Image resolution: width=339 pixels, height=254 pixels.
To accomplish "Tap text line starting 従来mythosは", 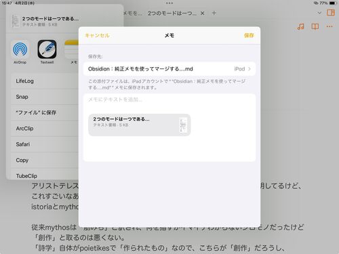I will coord(167,227).
